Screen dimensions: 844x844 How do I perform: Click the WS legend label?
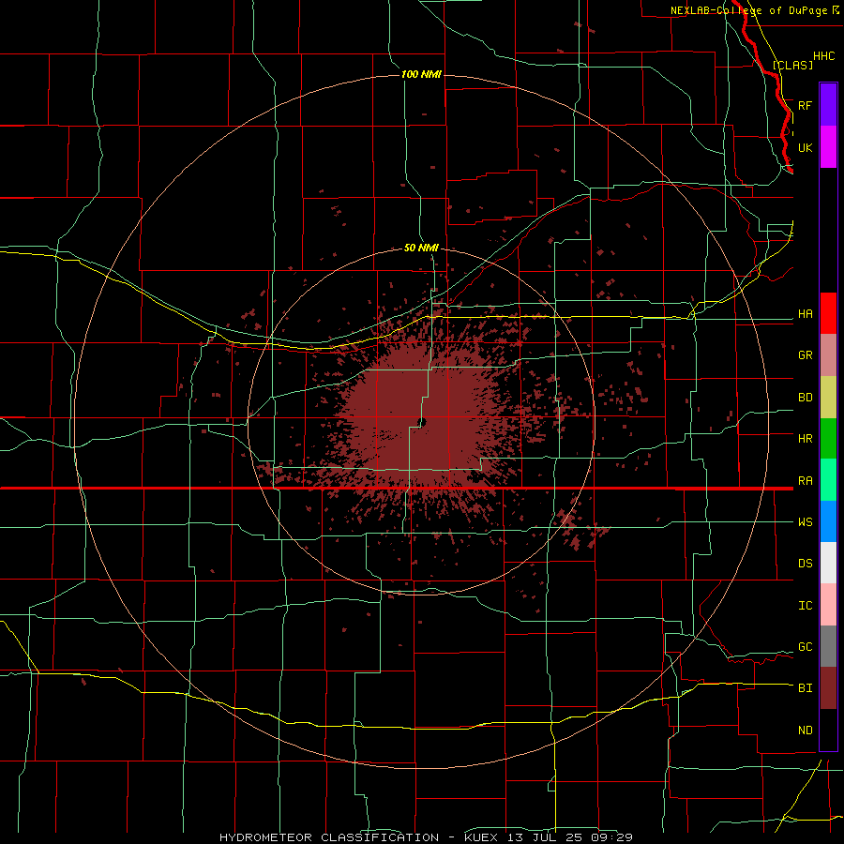[805, 521]
